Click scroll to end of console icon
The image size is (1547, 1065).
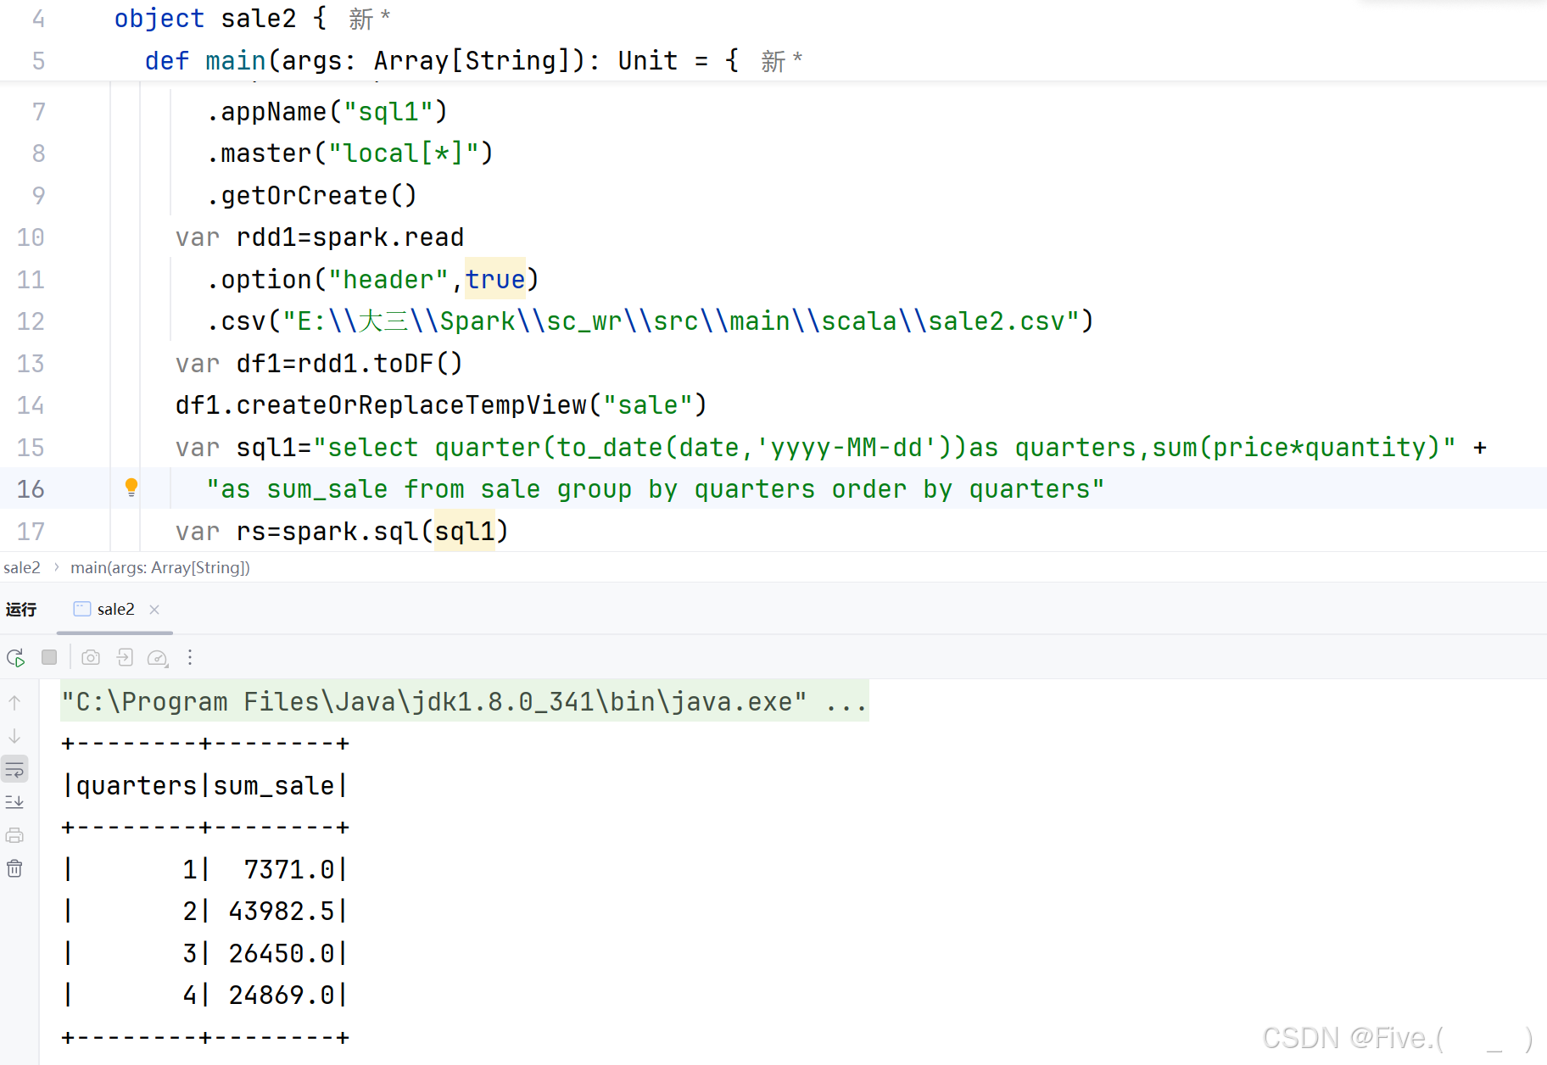point(14,802)
